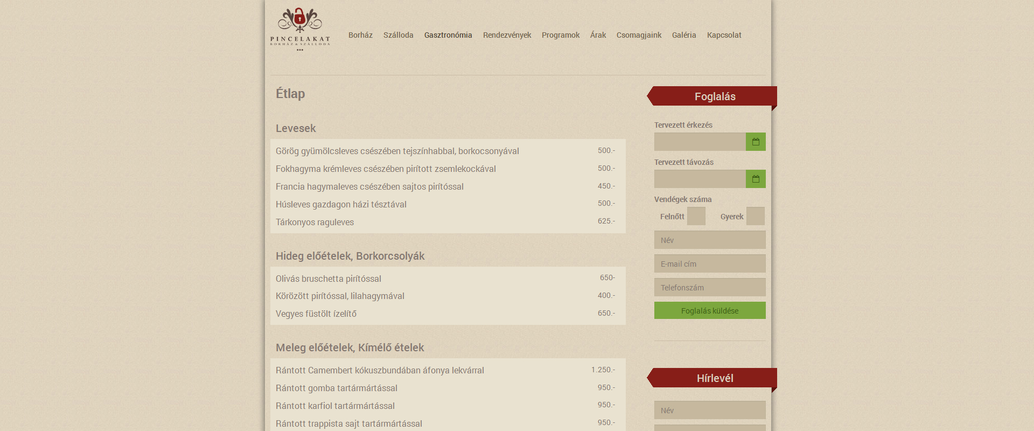Open the Árak page
1034x431 pixels.
[x=598, y=35]
